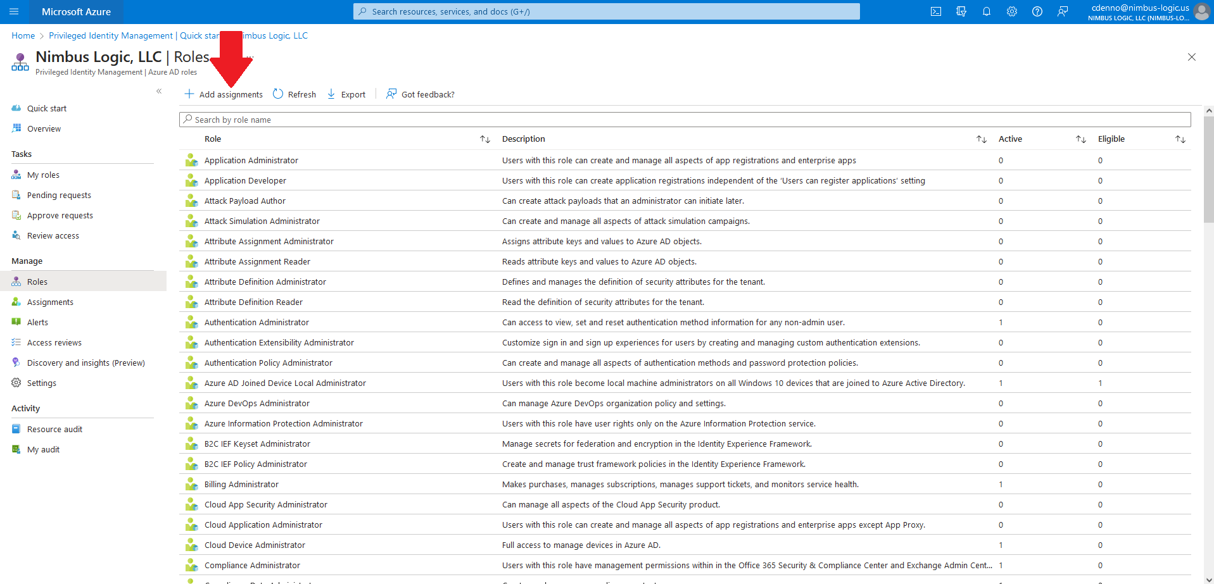The height and width of the screenshot is (584, 1214).
Task: Click Authentication Policy Administrator role icon
Action: click(x=191, y=363)
